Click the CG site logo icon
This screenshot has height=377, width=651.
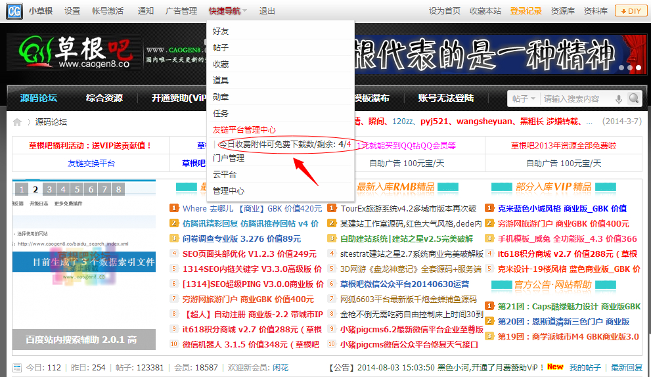pos(14,11)
